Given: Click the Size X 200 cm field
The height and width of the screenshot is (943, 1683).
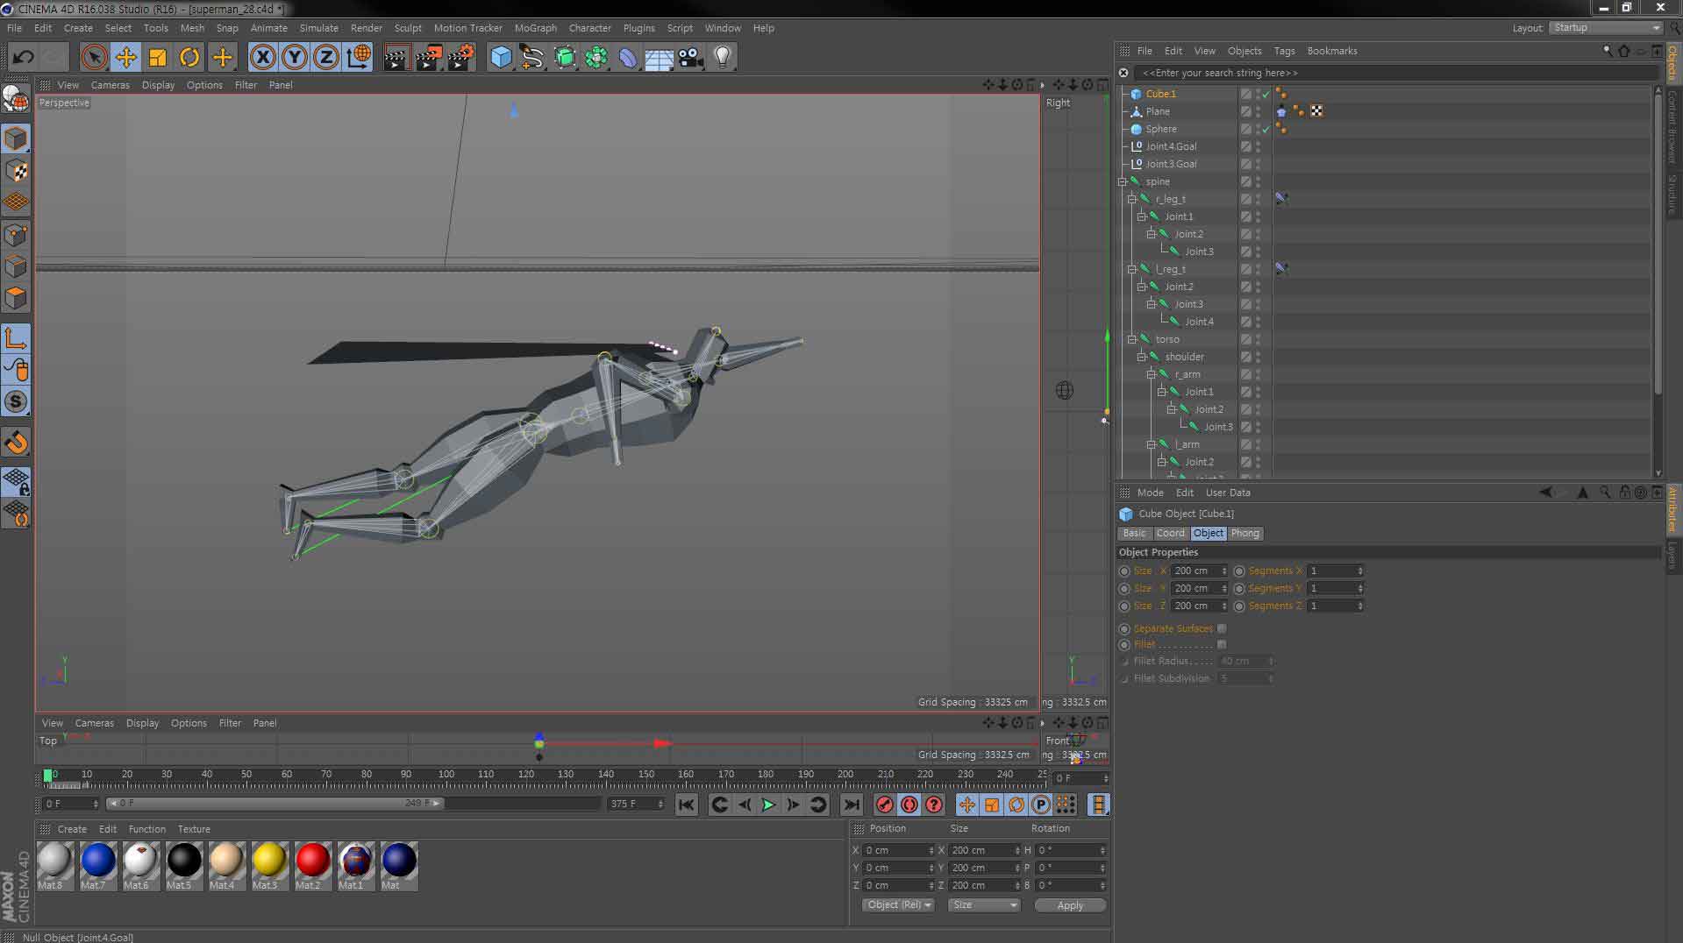Looking at the screenshot, I should pos(1200,571).
